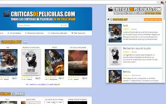The image size is (166, 104).
Task: Click Ver cartelera completa (15 películas) link
Action: click(x=42, y=84)
